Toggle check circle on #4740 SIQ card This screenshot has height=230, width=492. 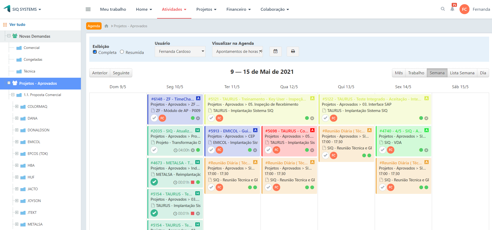point(383,150)
